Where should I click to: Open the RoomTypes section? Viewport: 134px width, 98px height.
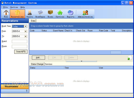point(40,14)
